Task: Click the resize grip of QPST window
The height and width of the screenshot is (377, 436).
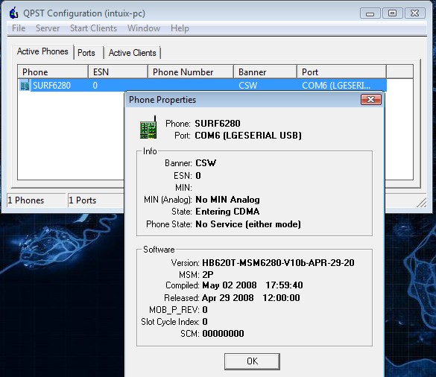Action: (422, 202)
